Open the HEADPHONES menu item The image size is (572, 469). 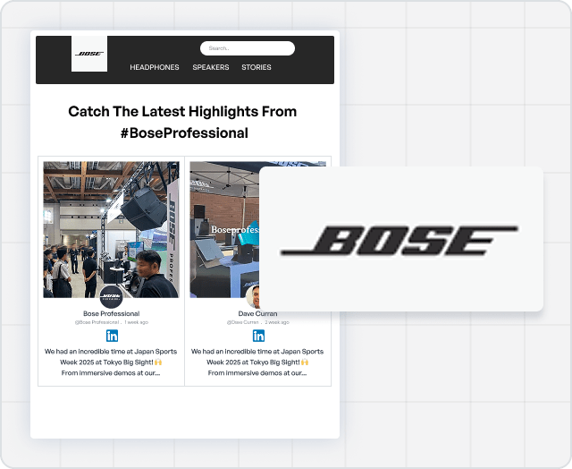(x=155, y=67)
